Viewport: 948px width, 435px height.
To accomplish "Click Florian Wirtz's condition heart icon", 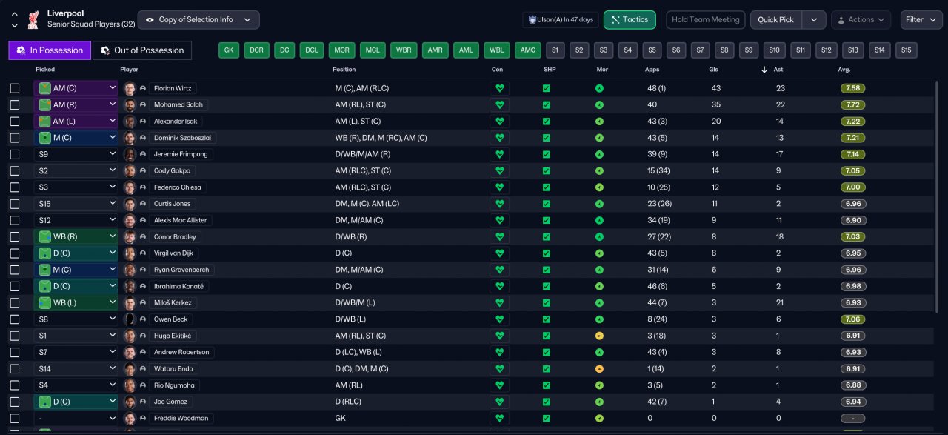I will (x=500, y=88).
